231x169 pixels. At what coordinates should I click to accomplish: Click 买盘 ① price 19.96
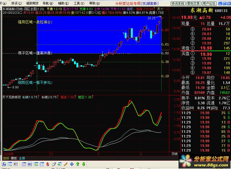coord(206,54)
